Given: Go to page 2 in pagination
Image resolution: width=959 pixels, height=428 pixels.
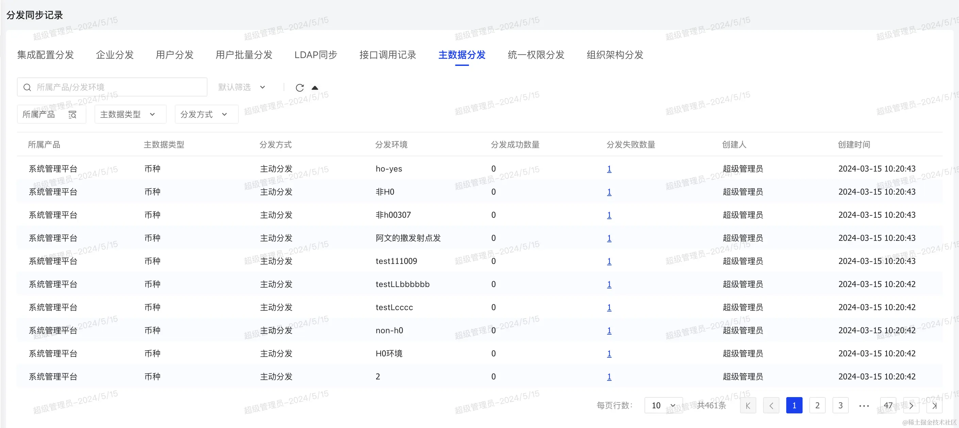Looking at the screenshot, I should 817,405.
